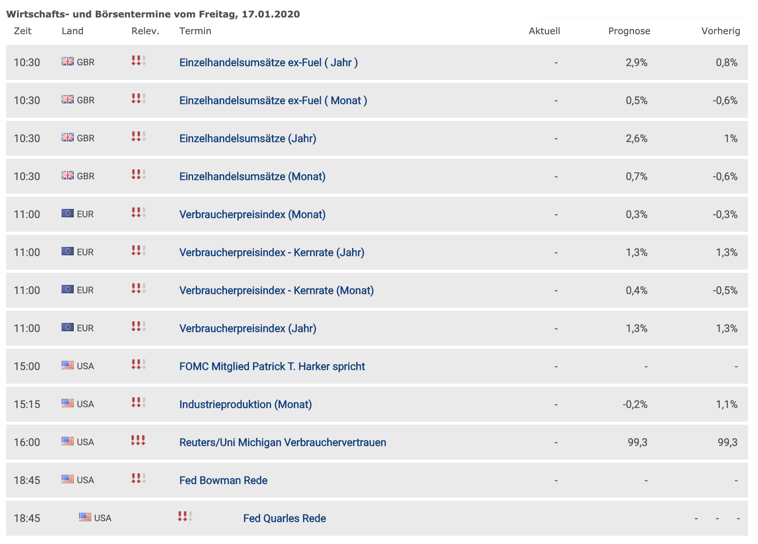Image resolution: width=758 pixels, height=544 pixels.
Task: Click the EU flag in the Verbraucherpreisindex (Jahr) row
Action: pyautogui.click(x=68, y=327)
